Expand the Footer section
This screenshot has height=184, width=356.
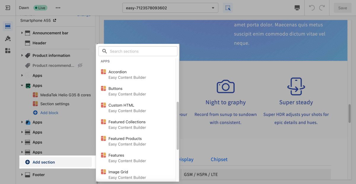click(22, 175)
